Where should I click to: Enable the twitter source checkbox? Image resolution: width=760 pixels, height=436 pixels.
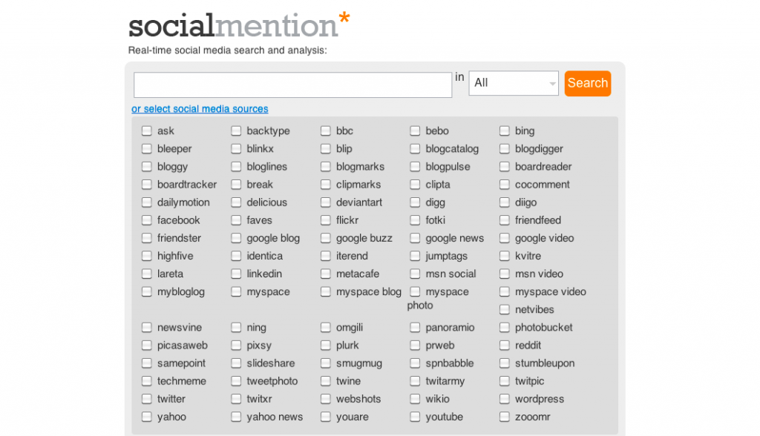point(147,399)
